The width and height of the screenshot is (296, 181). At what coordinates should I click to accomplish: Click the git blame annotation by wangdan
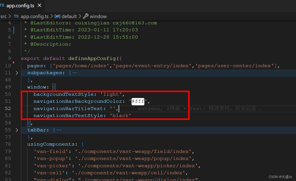(x=200, y=108)
